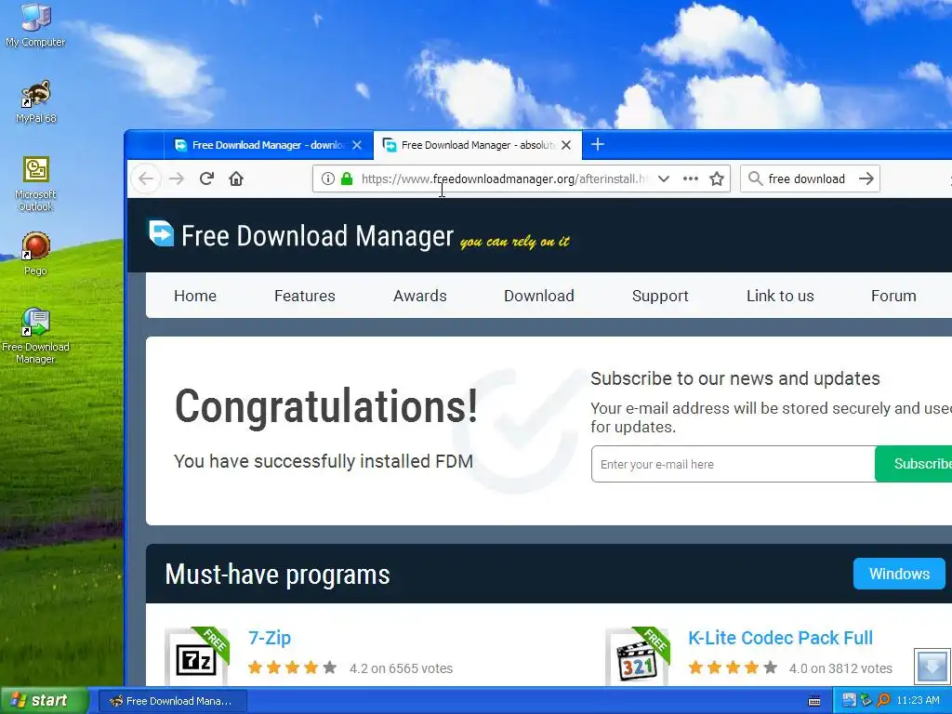Go back with the browser back arrow
This screenshot has width=952, height=714.
tap(146, 178)
